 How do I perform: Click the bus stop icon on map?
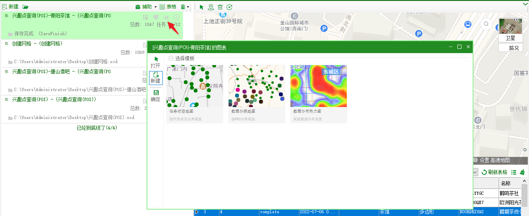point(468,25)
